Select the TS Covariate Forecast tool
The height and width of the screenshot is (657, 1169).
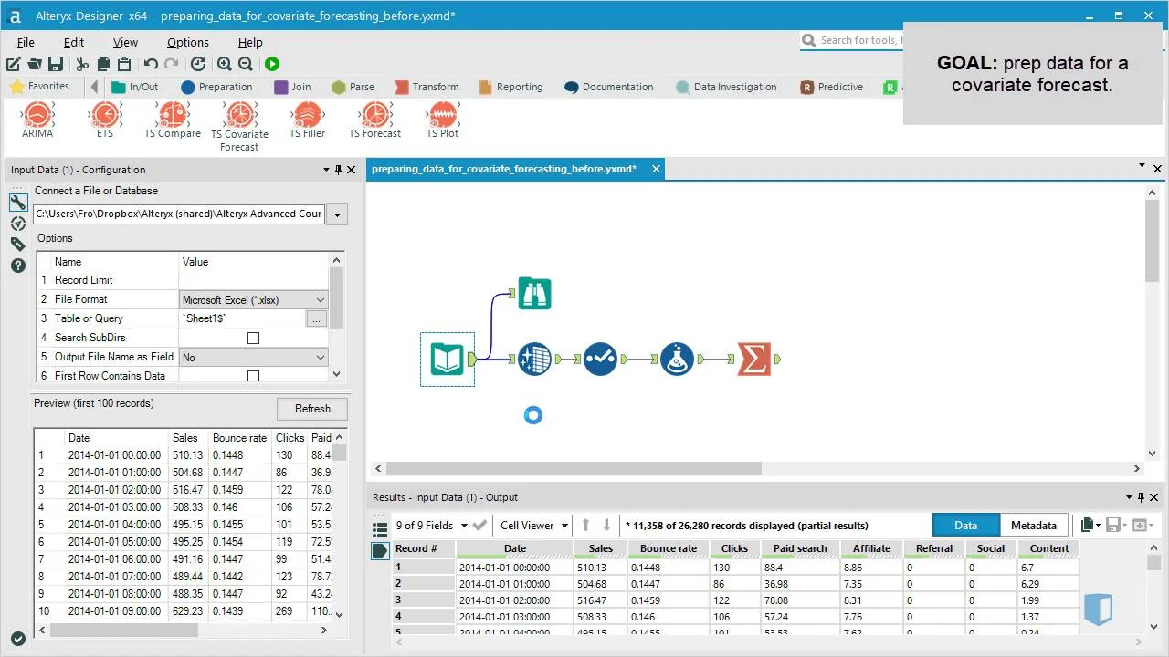point(239,116)
